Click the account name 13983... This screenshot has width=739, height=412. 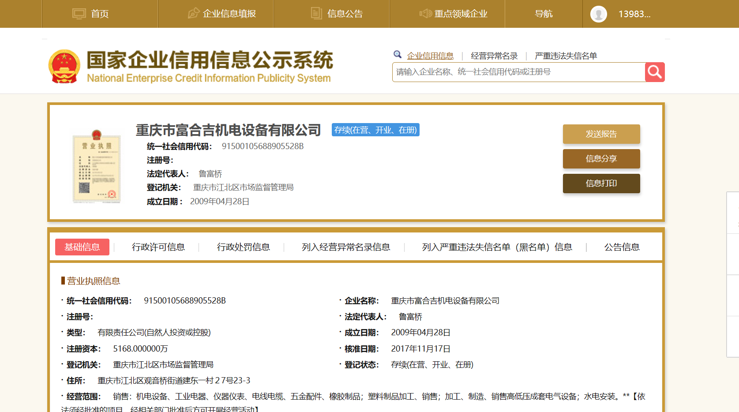point(634,14)
